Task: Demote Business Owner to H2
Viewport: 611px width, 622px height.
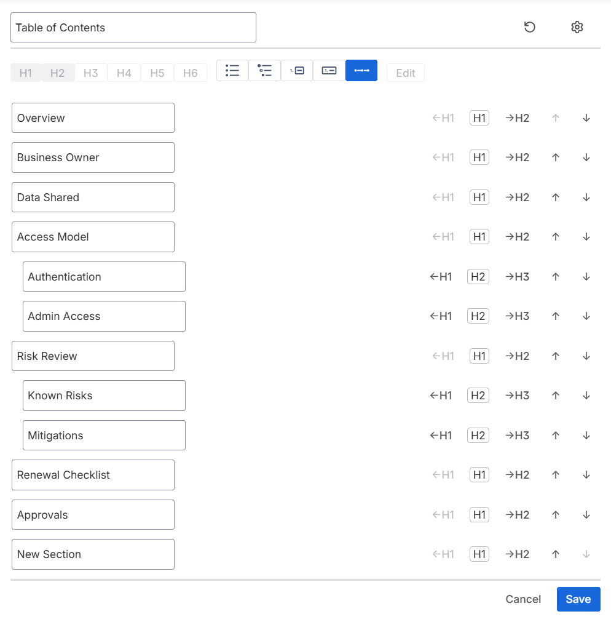Action: click(518, 157)
